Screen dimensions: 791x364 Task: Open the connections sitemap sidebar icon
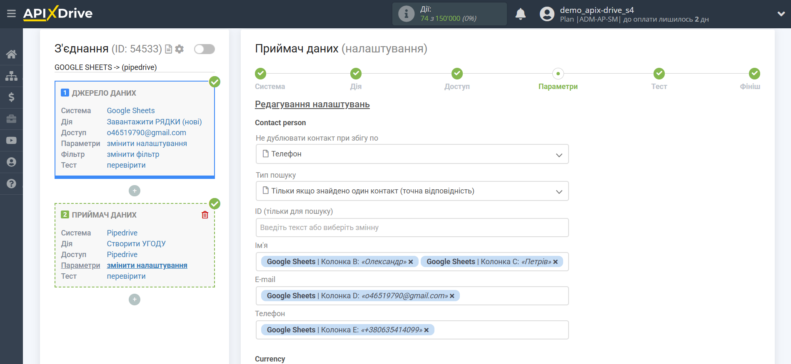coord(11,76)
